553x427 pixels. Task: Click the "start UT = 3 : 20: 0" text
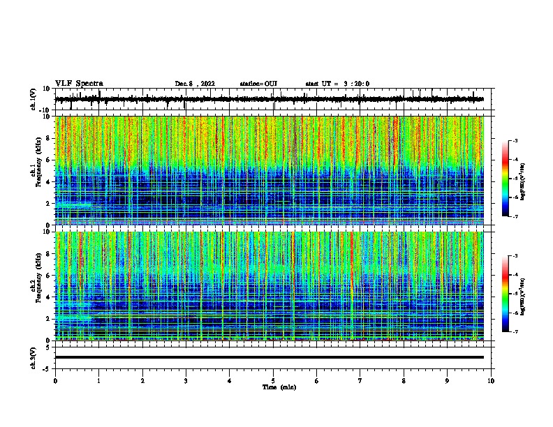click(x=337, y=84)
